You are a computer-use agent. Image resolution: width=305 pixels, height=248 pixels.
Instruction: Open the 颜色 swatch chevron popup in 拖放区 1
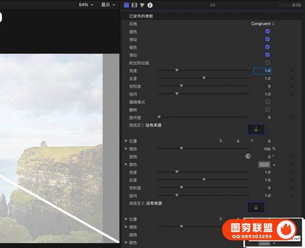click(274, 165)
